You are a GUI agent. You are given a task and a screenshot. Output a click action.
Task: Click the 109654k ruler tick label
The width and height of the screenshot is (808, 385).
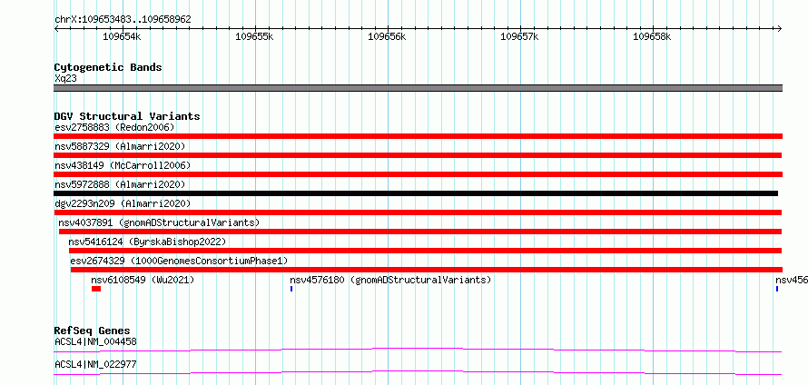[x=122, y=37]
